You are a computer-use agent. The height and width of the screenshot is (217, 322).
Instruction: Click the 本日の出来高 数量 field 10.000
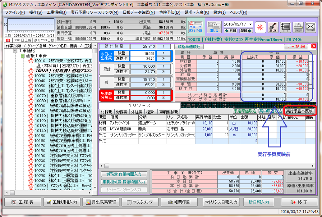(x=143, y=53)
